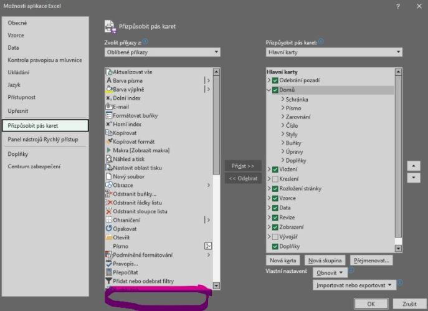Expand the Zarovnání group
428x311 pixels.
[x=283, y=117]
